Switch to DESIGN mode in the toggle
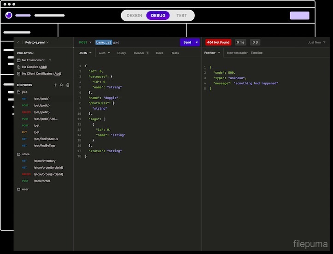333x254 pixels. pyautogui.click(x=134, y=15)
